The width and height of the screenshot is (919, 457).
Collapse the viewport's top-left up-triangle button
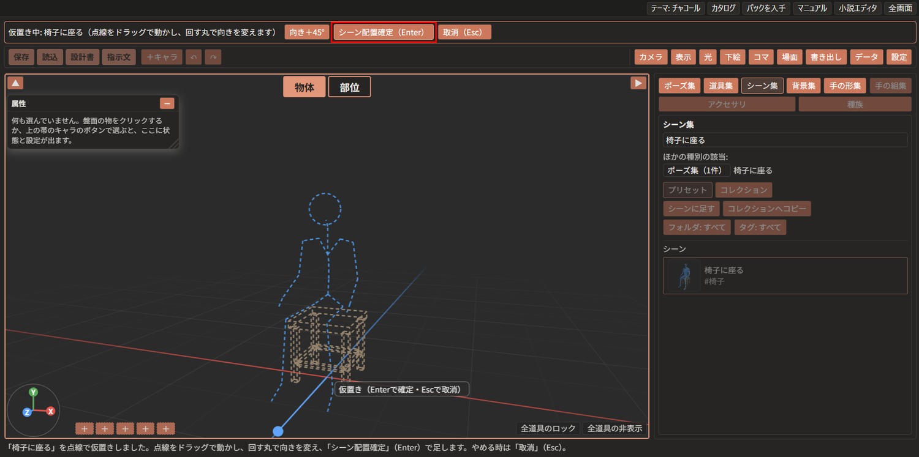tap(16, 83)
